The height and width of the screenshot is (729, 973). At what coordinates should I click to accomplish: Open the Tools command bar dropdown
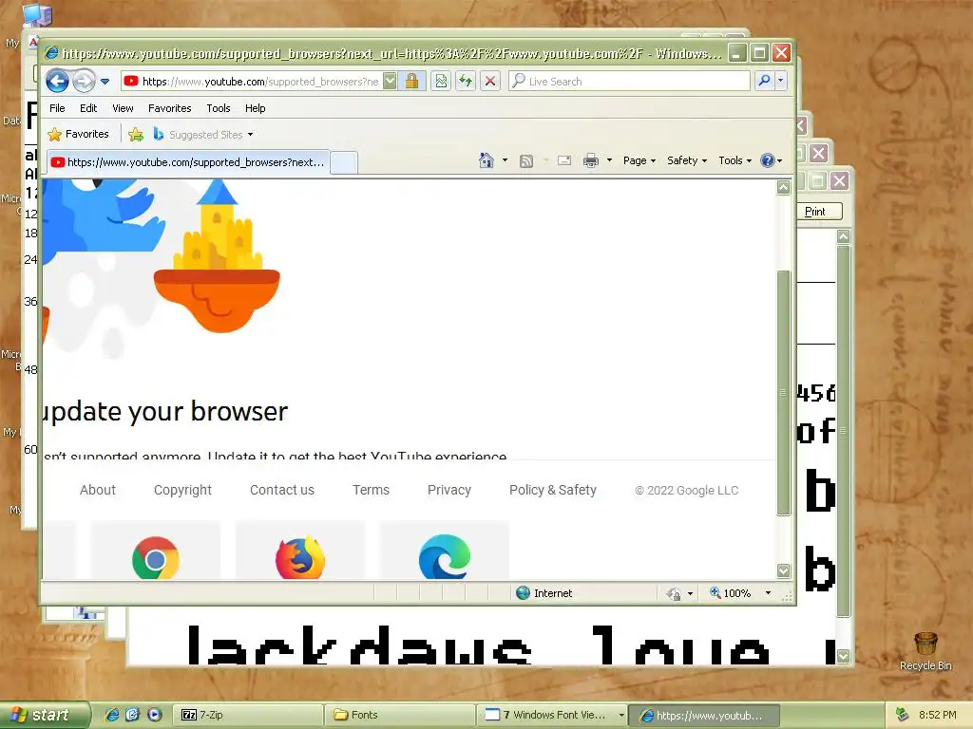[735, 160]
